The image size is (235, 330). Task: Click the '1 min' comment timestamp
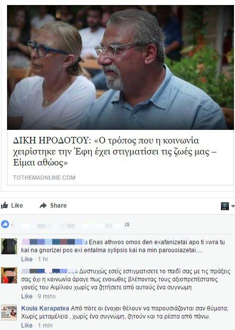(45, 325)
